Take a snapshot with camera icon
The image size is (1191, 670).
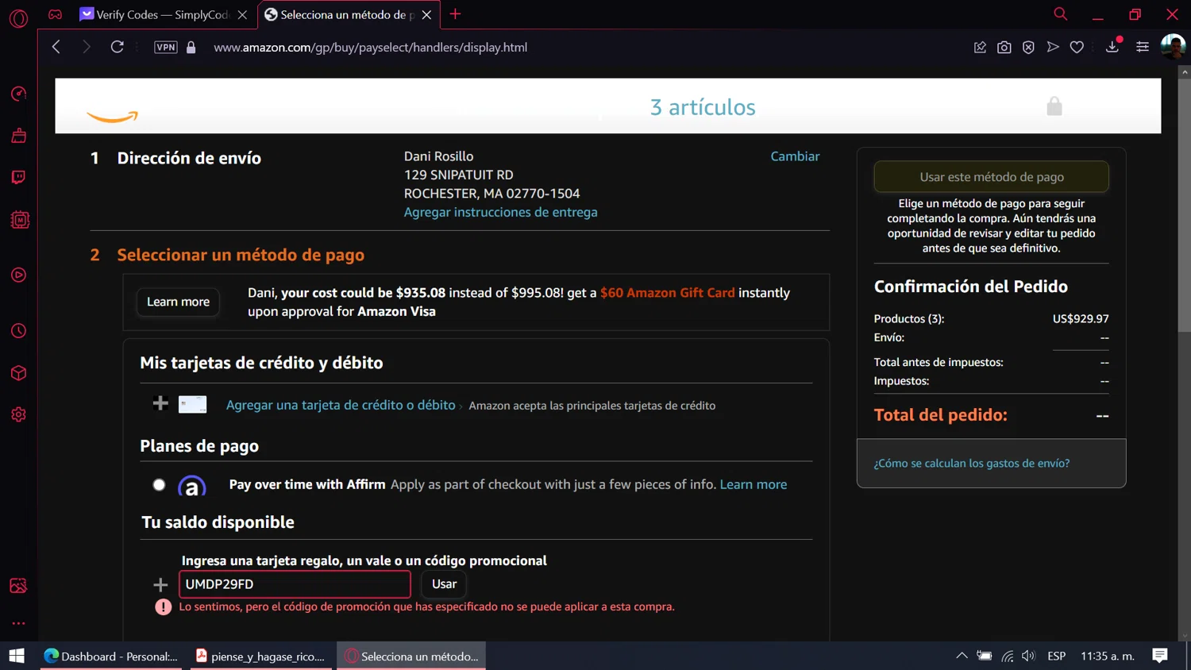click(1004, 48)
